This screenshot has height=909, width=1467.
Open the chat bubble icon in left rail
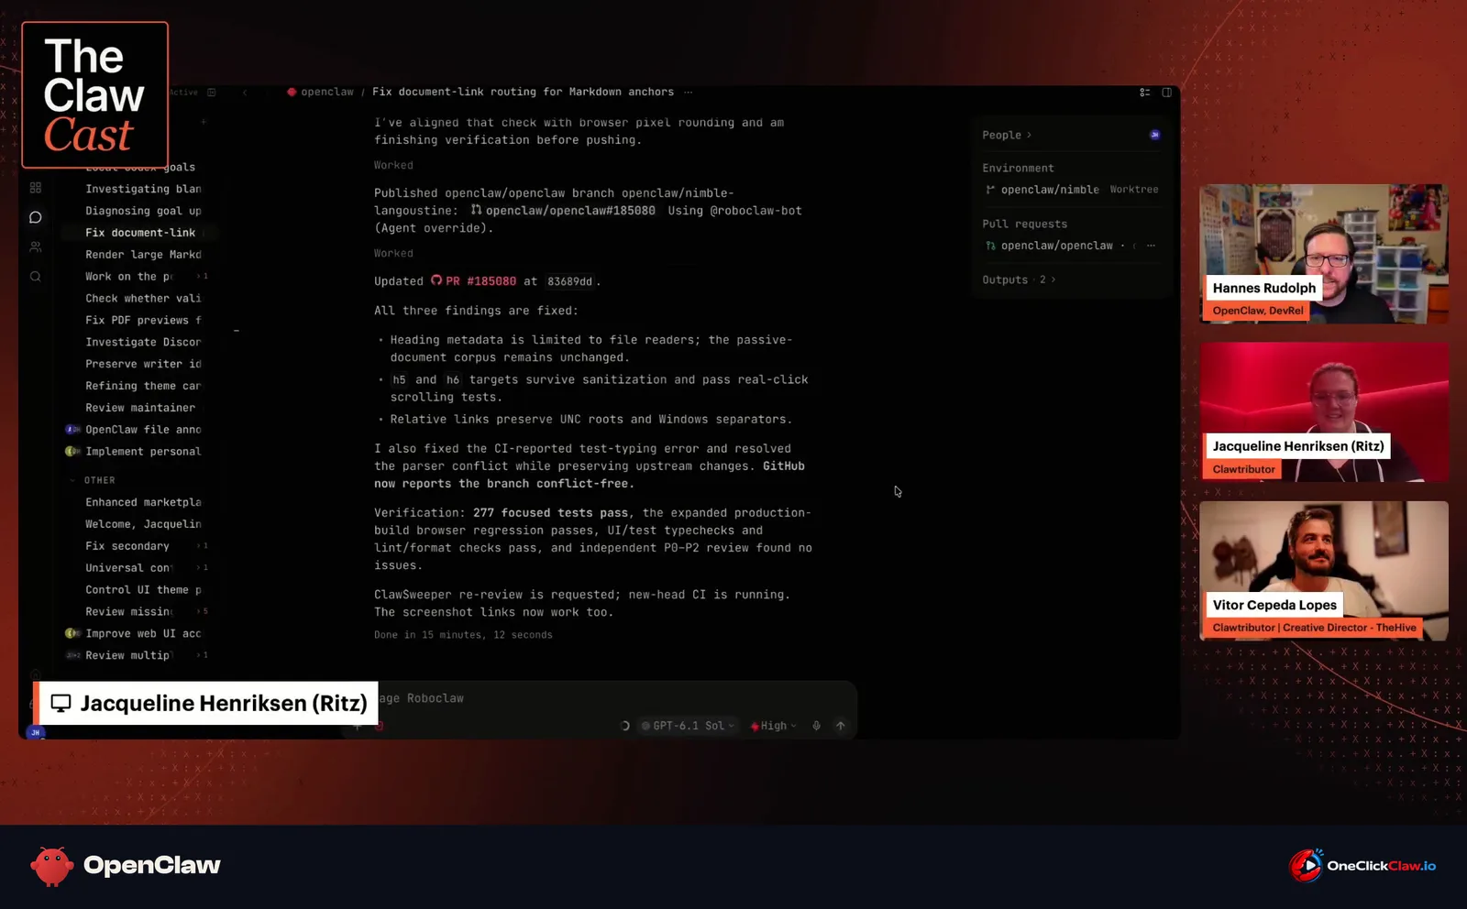36,217
